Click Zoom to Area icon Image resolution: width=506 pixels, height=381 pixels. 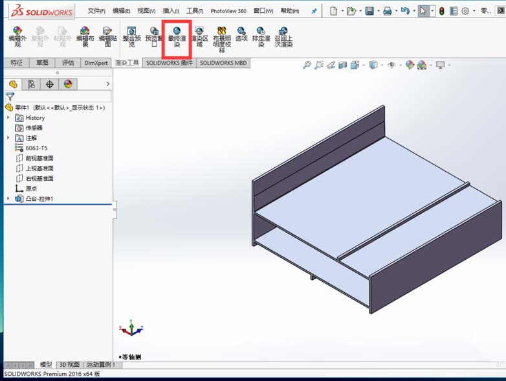click(319, 65)
